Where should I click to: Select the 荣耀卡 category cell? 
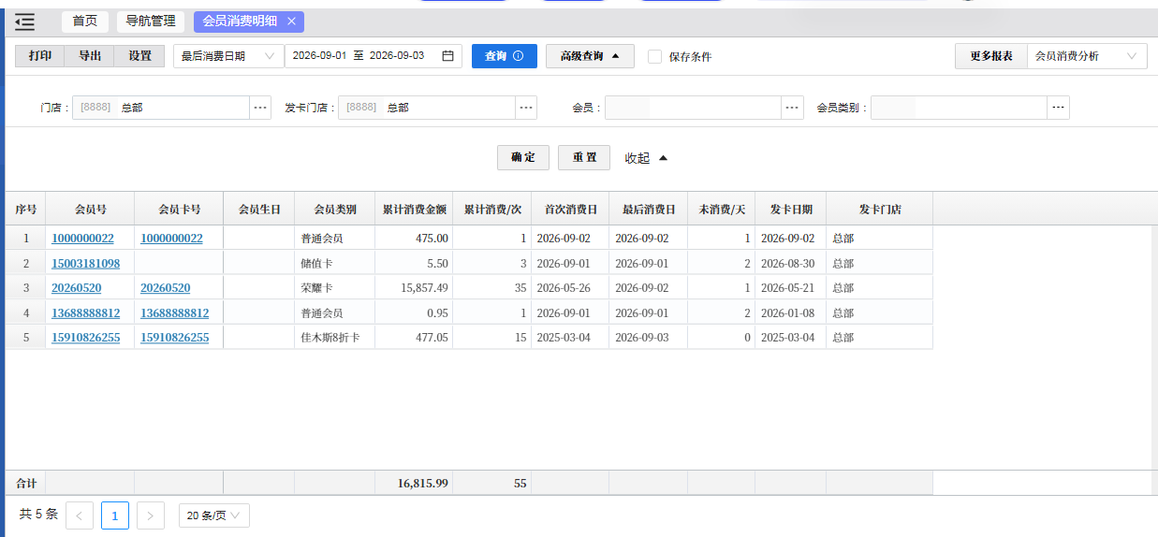pos(335,288)
